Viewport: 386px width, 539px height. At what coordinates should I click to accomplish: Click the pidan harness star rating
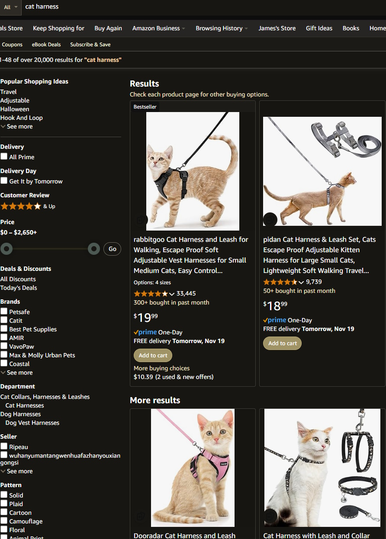[280, 282]
